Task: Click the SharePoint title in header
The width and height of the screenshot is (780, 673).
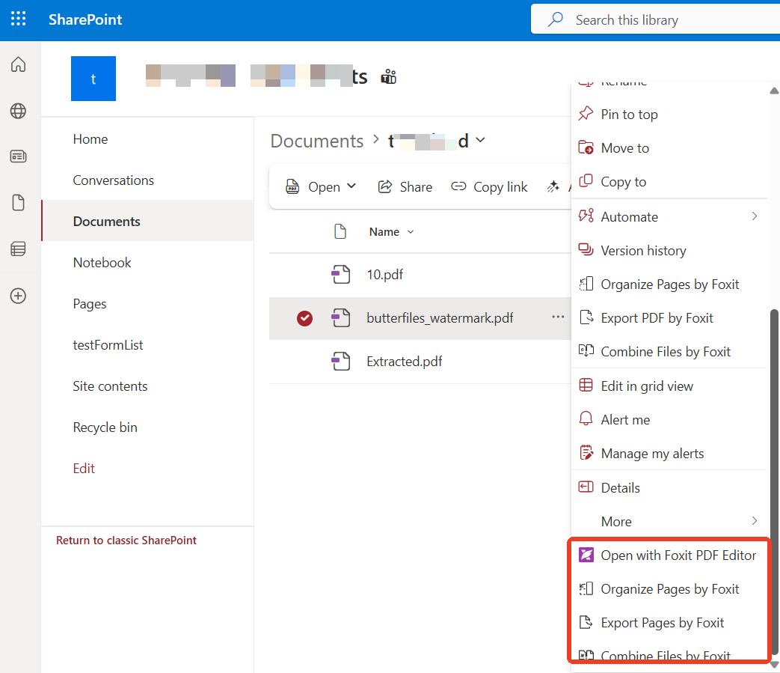Action: pos(85,19)
